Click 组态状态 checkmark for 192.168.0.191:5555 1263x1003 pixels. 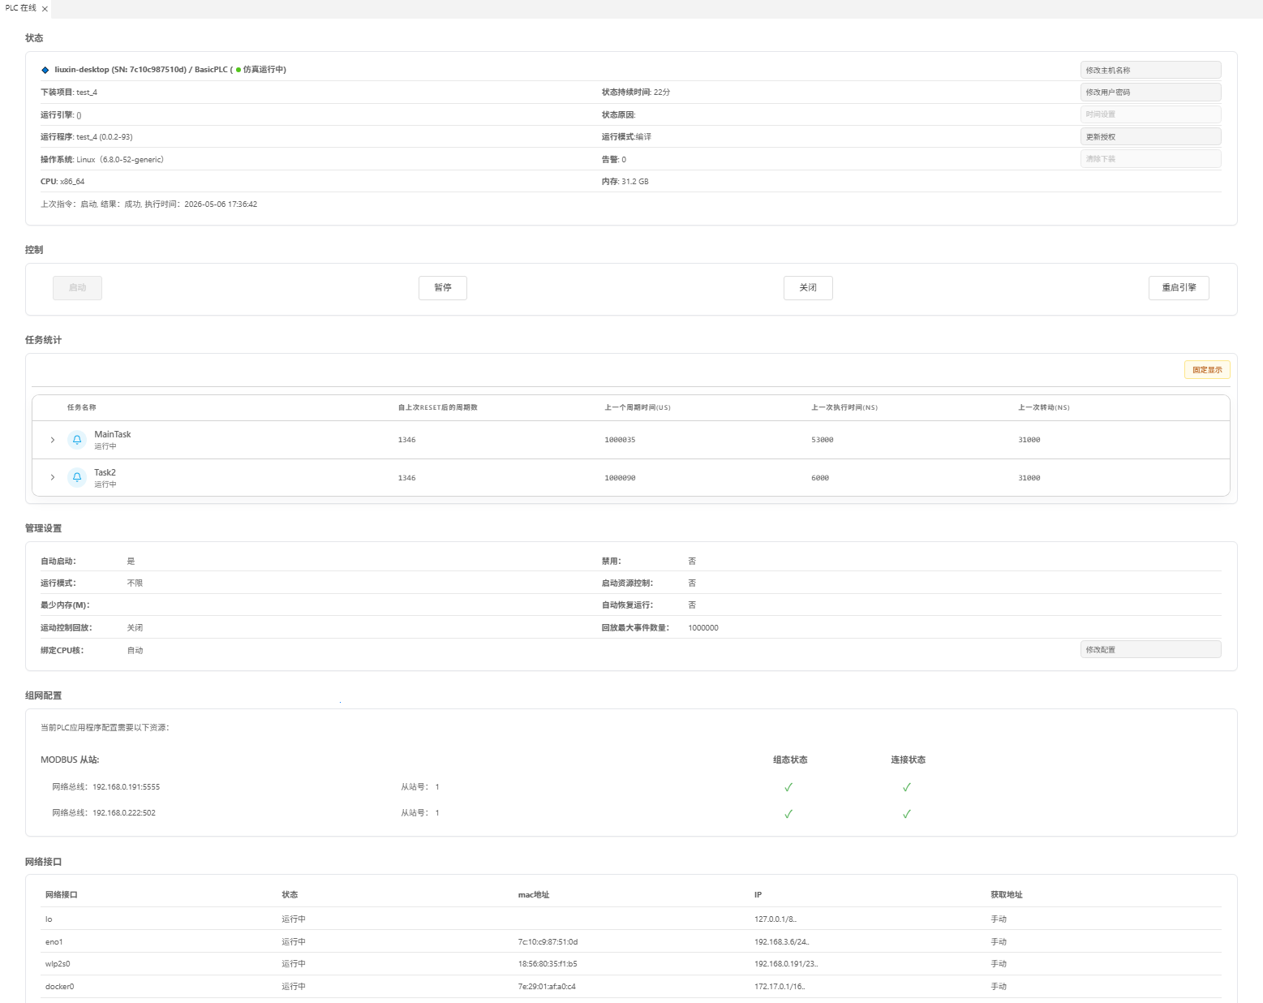(788, 787)
